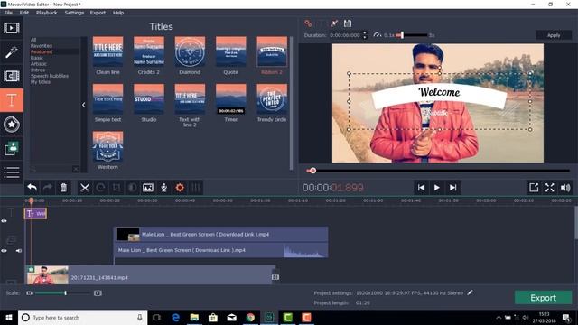The height and width of the screenshot is (325, 578).
Task: Toggle title track visibility eye
Action: click(x=4, y=221)
